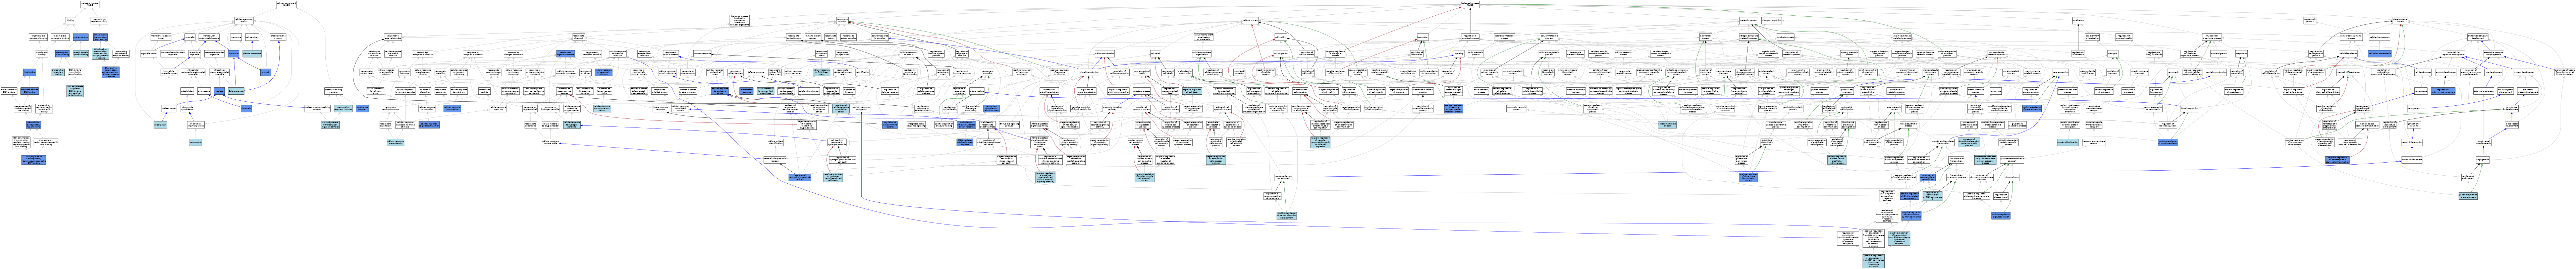Select the molecular_function root node
The width and height of the screenshot is (2576, 269).
pyautogui.click(x=90, y=4)
